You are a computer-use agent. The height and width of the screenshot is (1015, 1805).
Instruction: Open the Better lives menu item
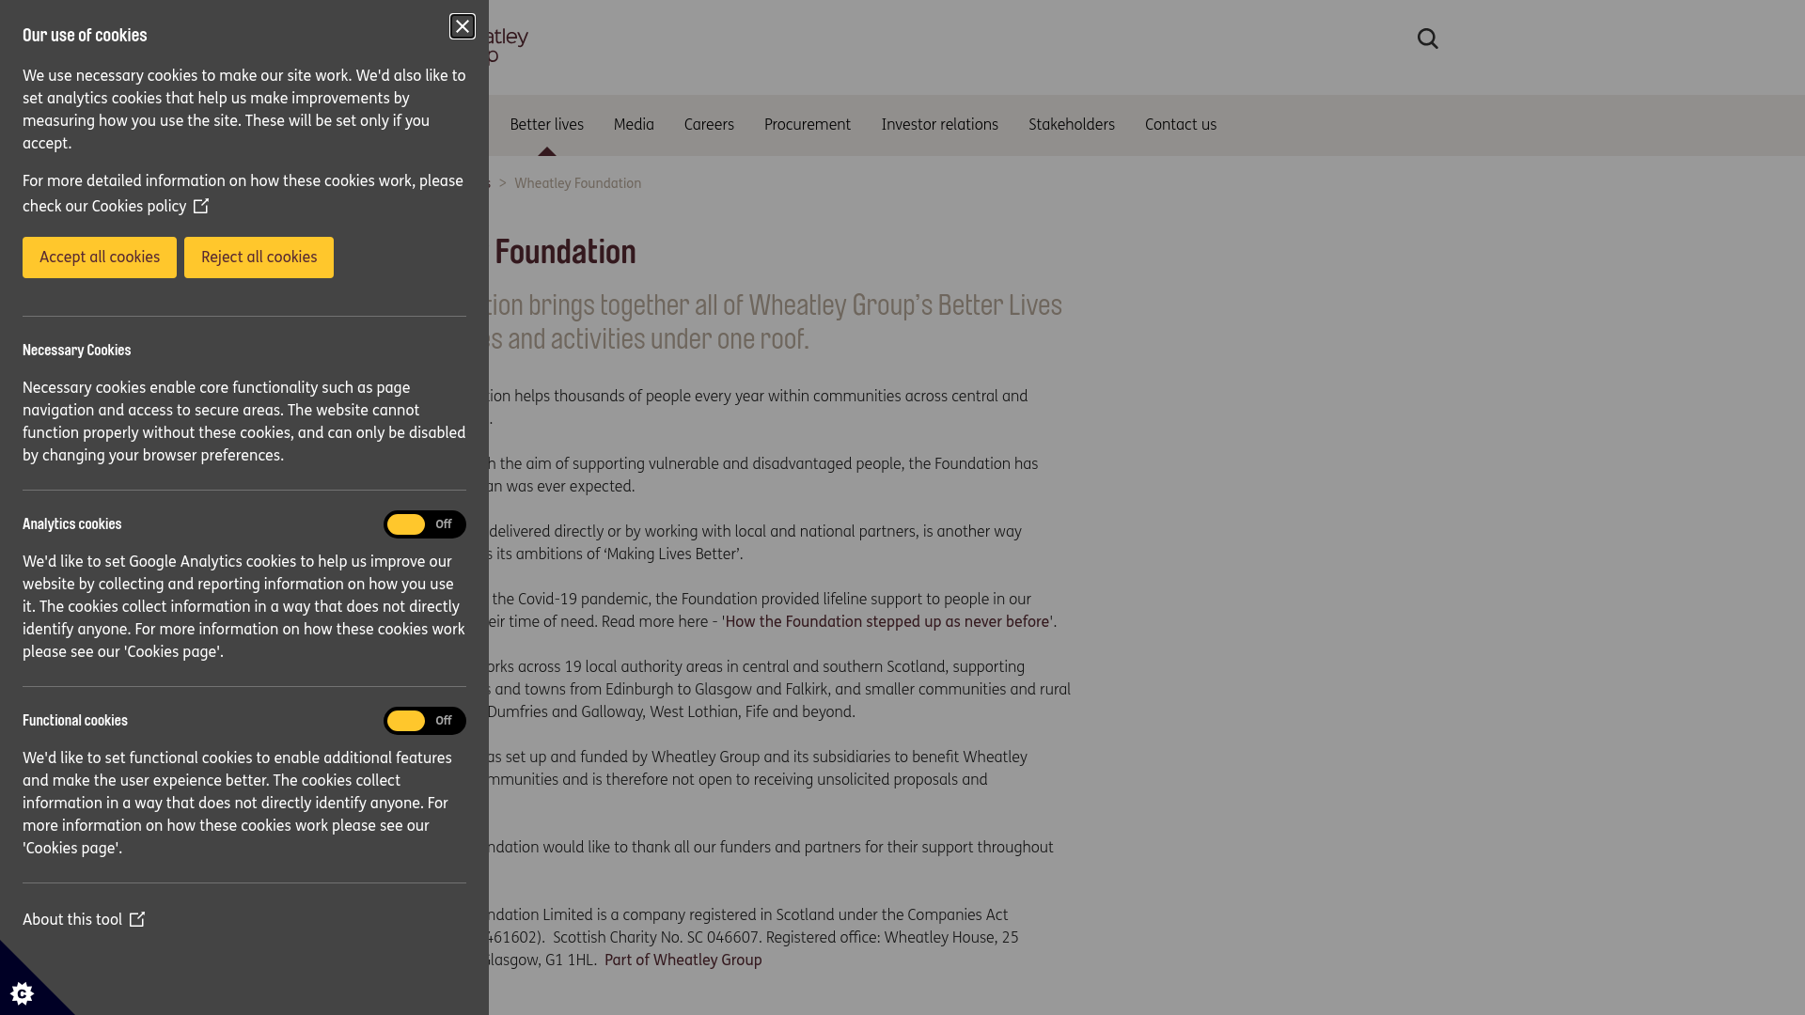tap(547, 124)
